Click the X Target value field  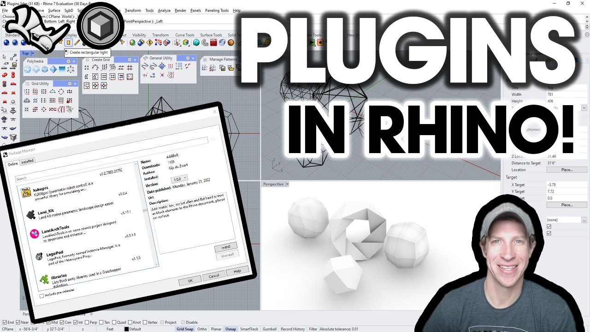pos(566,185)
